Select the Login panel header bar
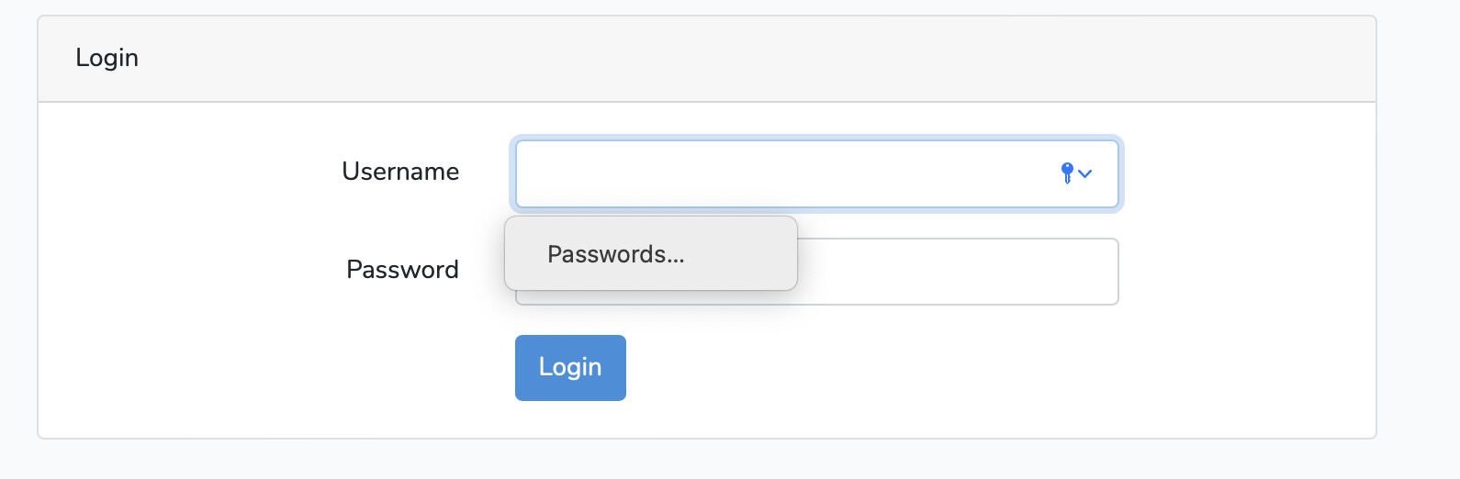 tap(707, 59)
